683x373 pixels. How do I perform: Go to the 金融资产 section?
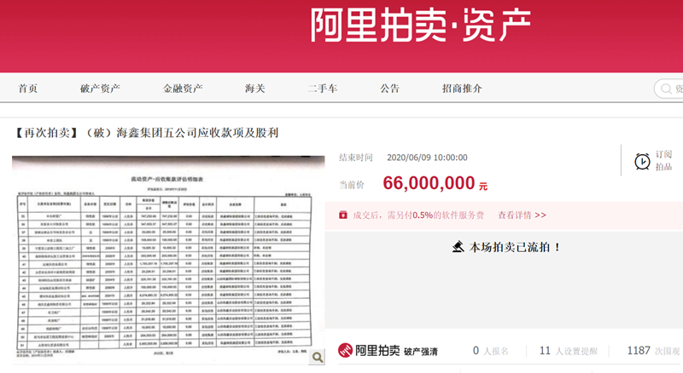coord(183,89)
